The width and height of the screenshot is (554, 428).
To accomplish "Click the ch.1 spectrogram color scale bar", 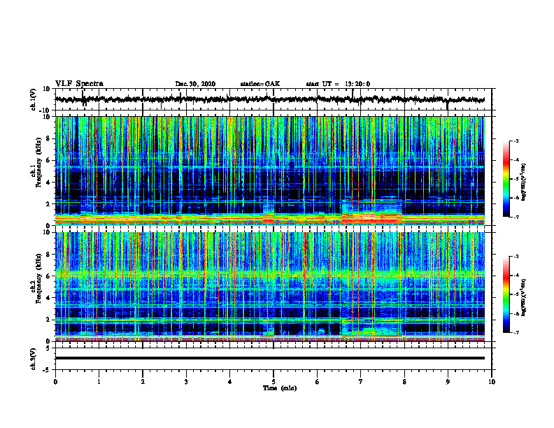I will [506, 179].
